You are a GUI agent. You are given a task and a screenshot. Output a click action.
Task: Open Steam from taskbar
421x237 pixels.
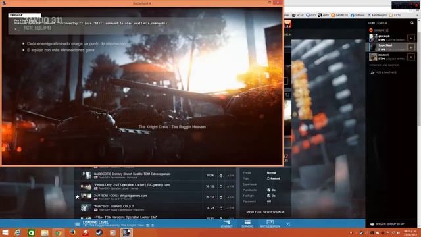[99, 232]
